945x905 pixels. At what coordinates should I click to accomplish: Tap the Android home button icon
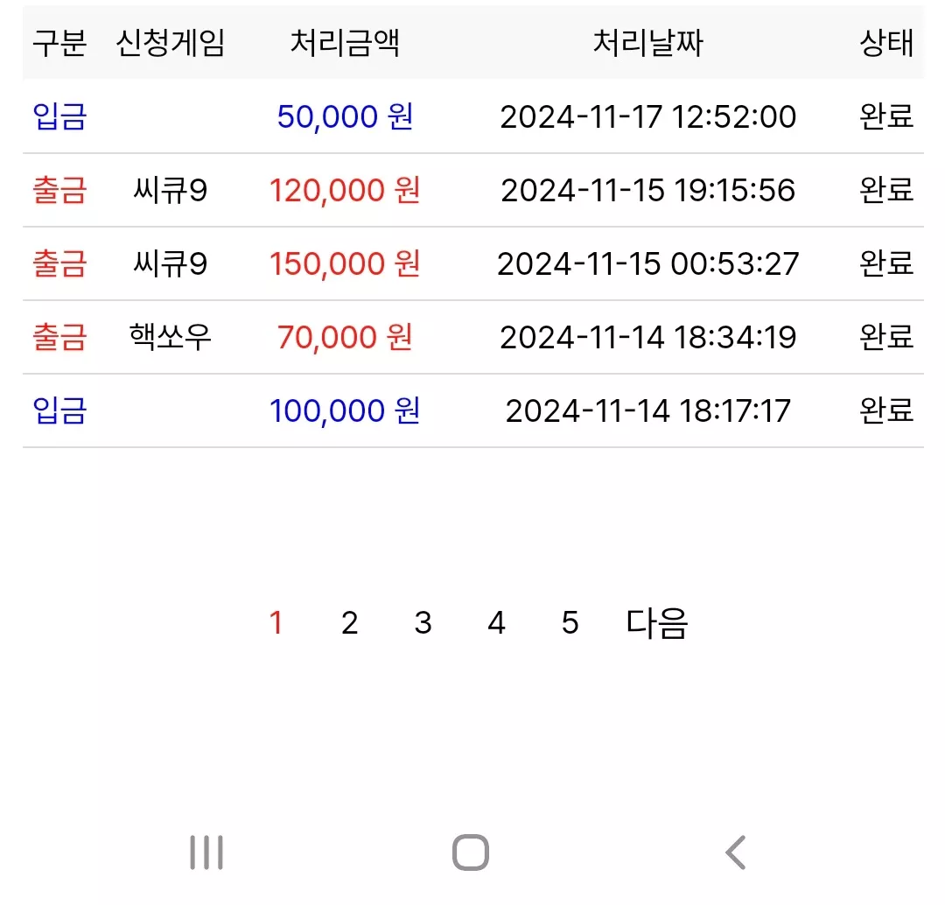point(471,852)
